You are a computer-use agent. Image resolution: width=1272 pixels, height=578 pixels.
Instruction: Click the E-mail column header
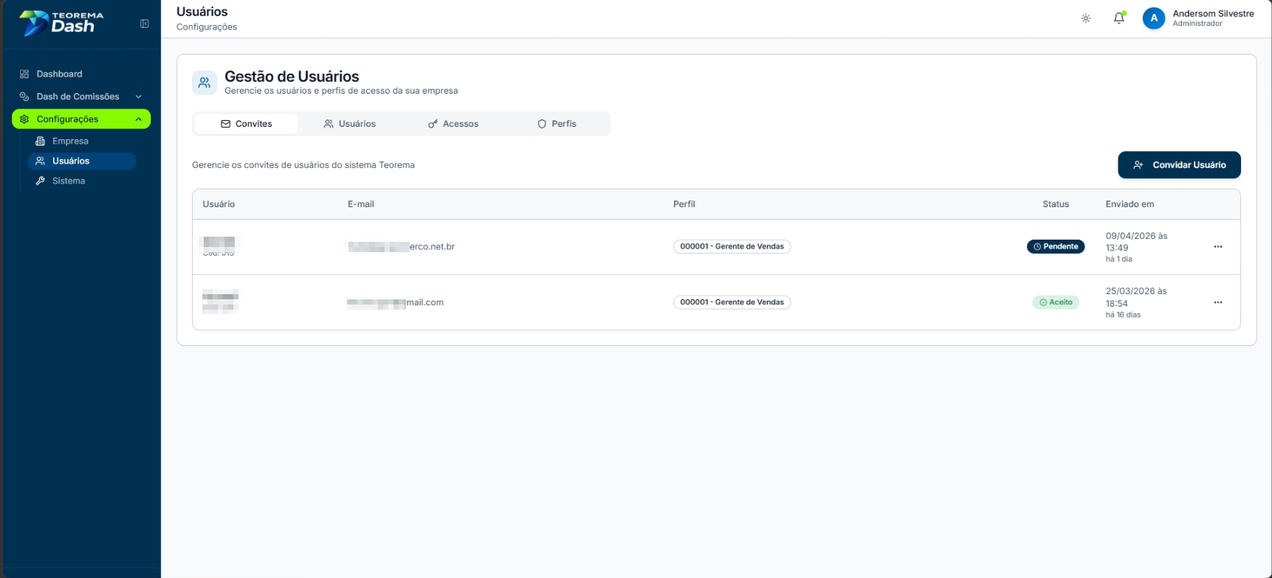361,204
